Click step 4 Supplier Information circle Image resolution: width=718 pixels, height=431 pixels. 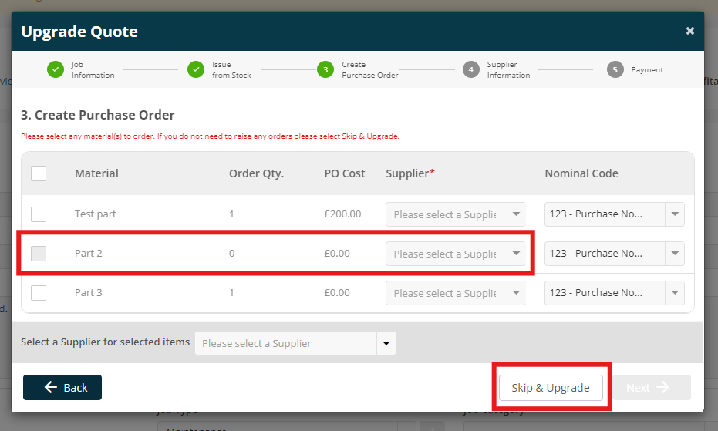[470, 69]
